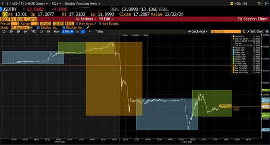Select the 1Y range tab
This screenshot has height=145, width=270.
[42, 32]
